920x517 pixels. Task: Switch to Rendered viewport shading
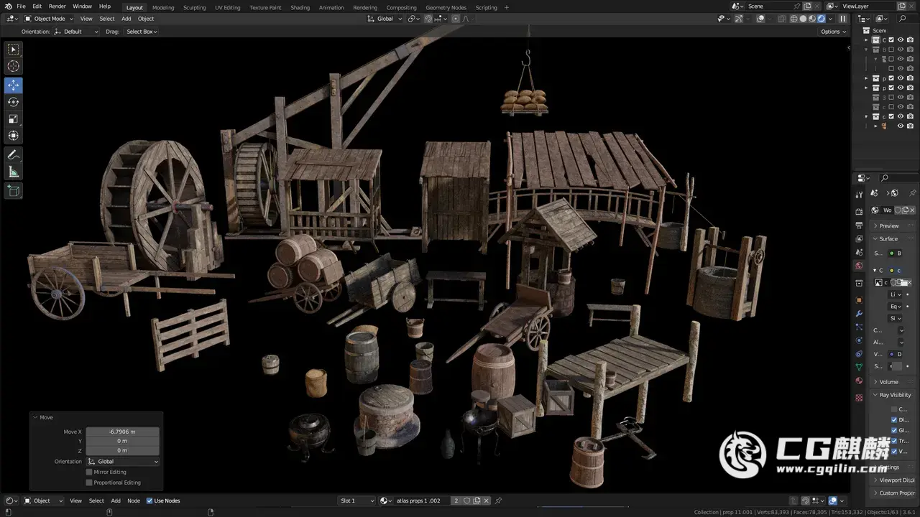click(821, 19)
